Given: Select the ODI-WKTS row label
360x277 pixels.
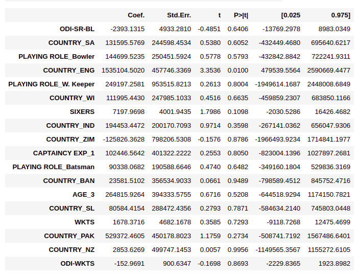Looking at the screenshot, I should pos(78,263).
